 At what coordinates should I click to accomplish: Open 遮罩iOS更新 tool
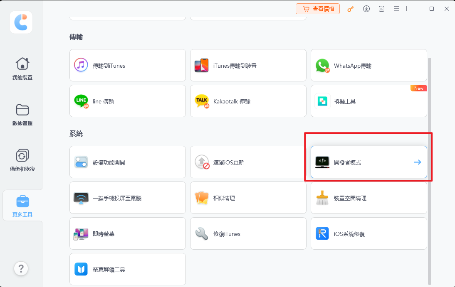tap(248, 162)
